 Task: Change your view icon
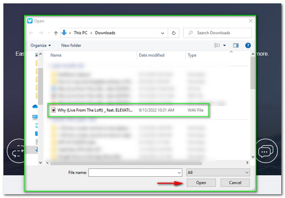(217, 45)
